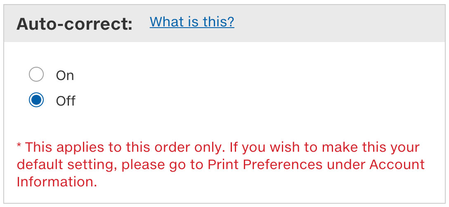Image resolution: width=449 pixels, height=207 pixels.
Task: Click the "Off" option label
Action: click(x=66, y=101)
